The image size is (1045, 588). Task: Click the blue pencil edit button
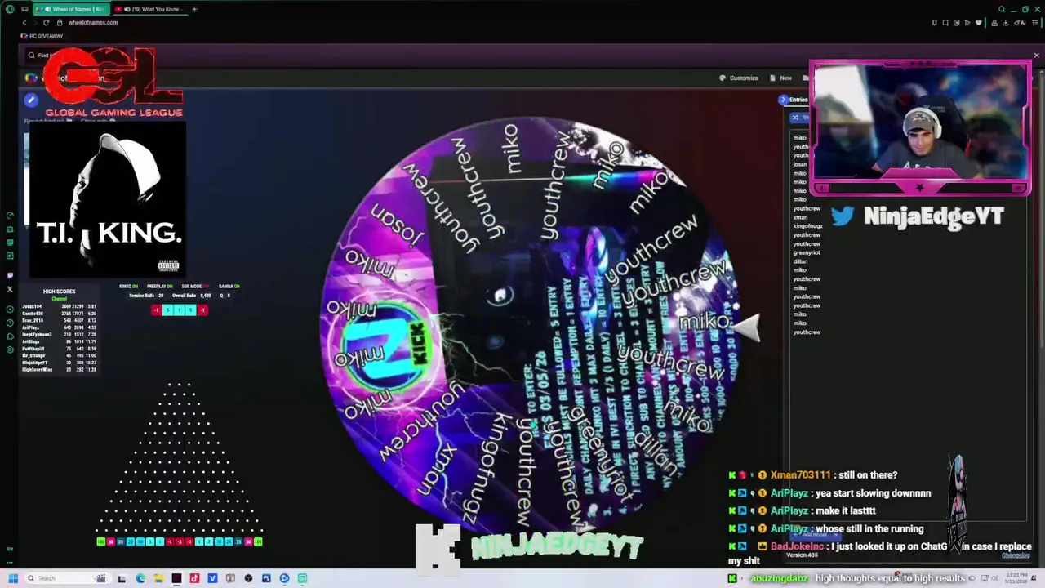(31, 100)
